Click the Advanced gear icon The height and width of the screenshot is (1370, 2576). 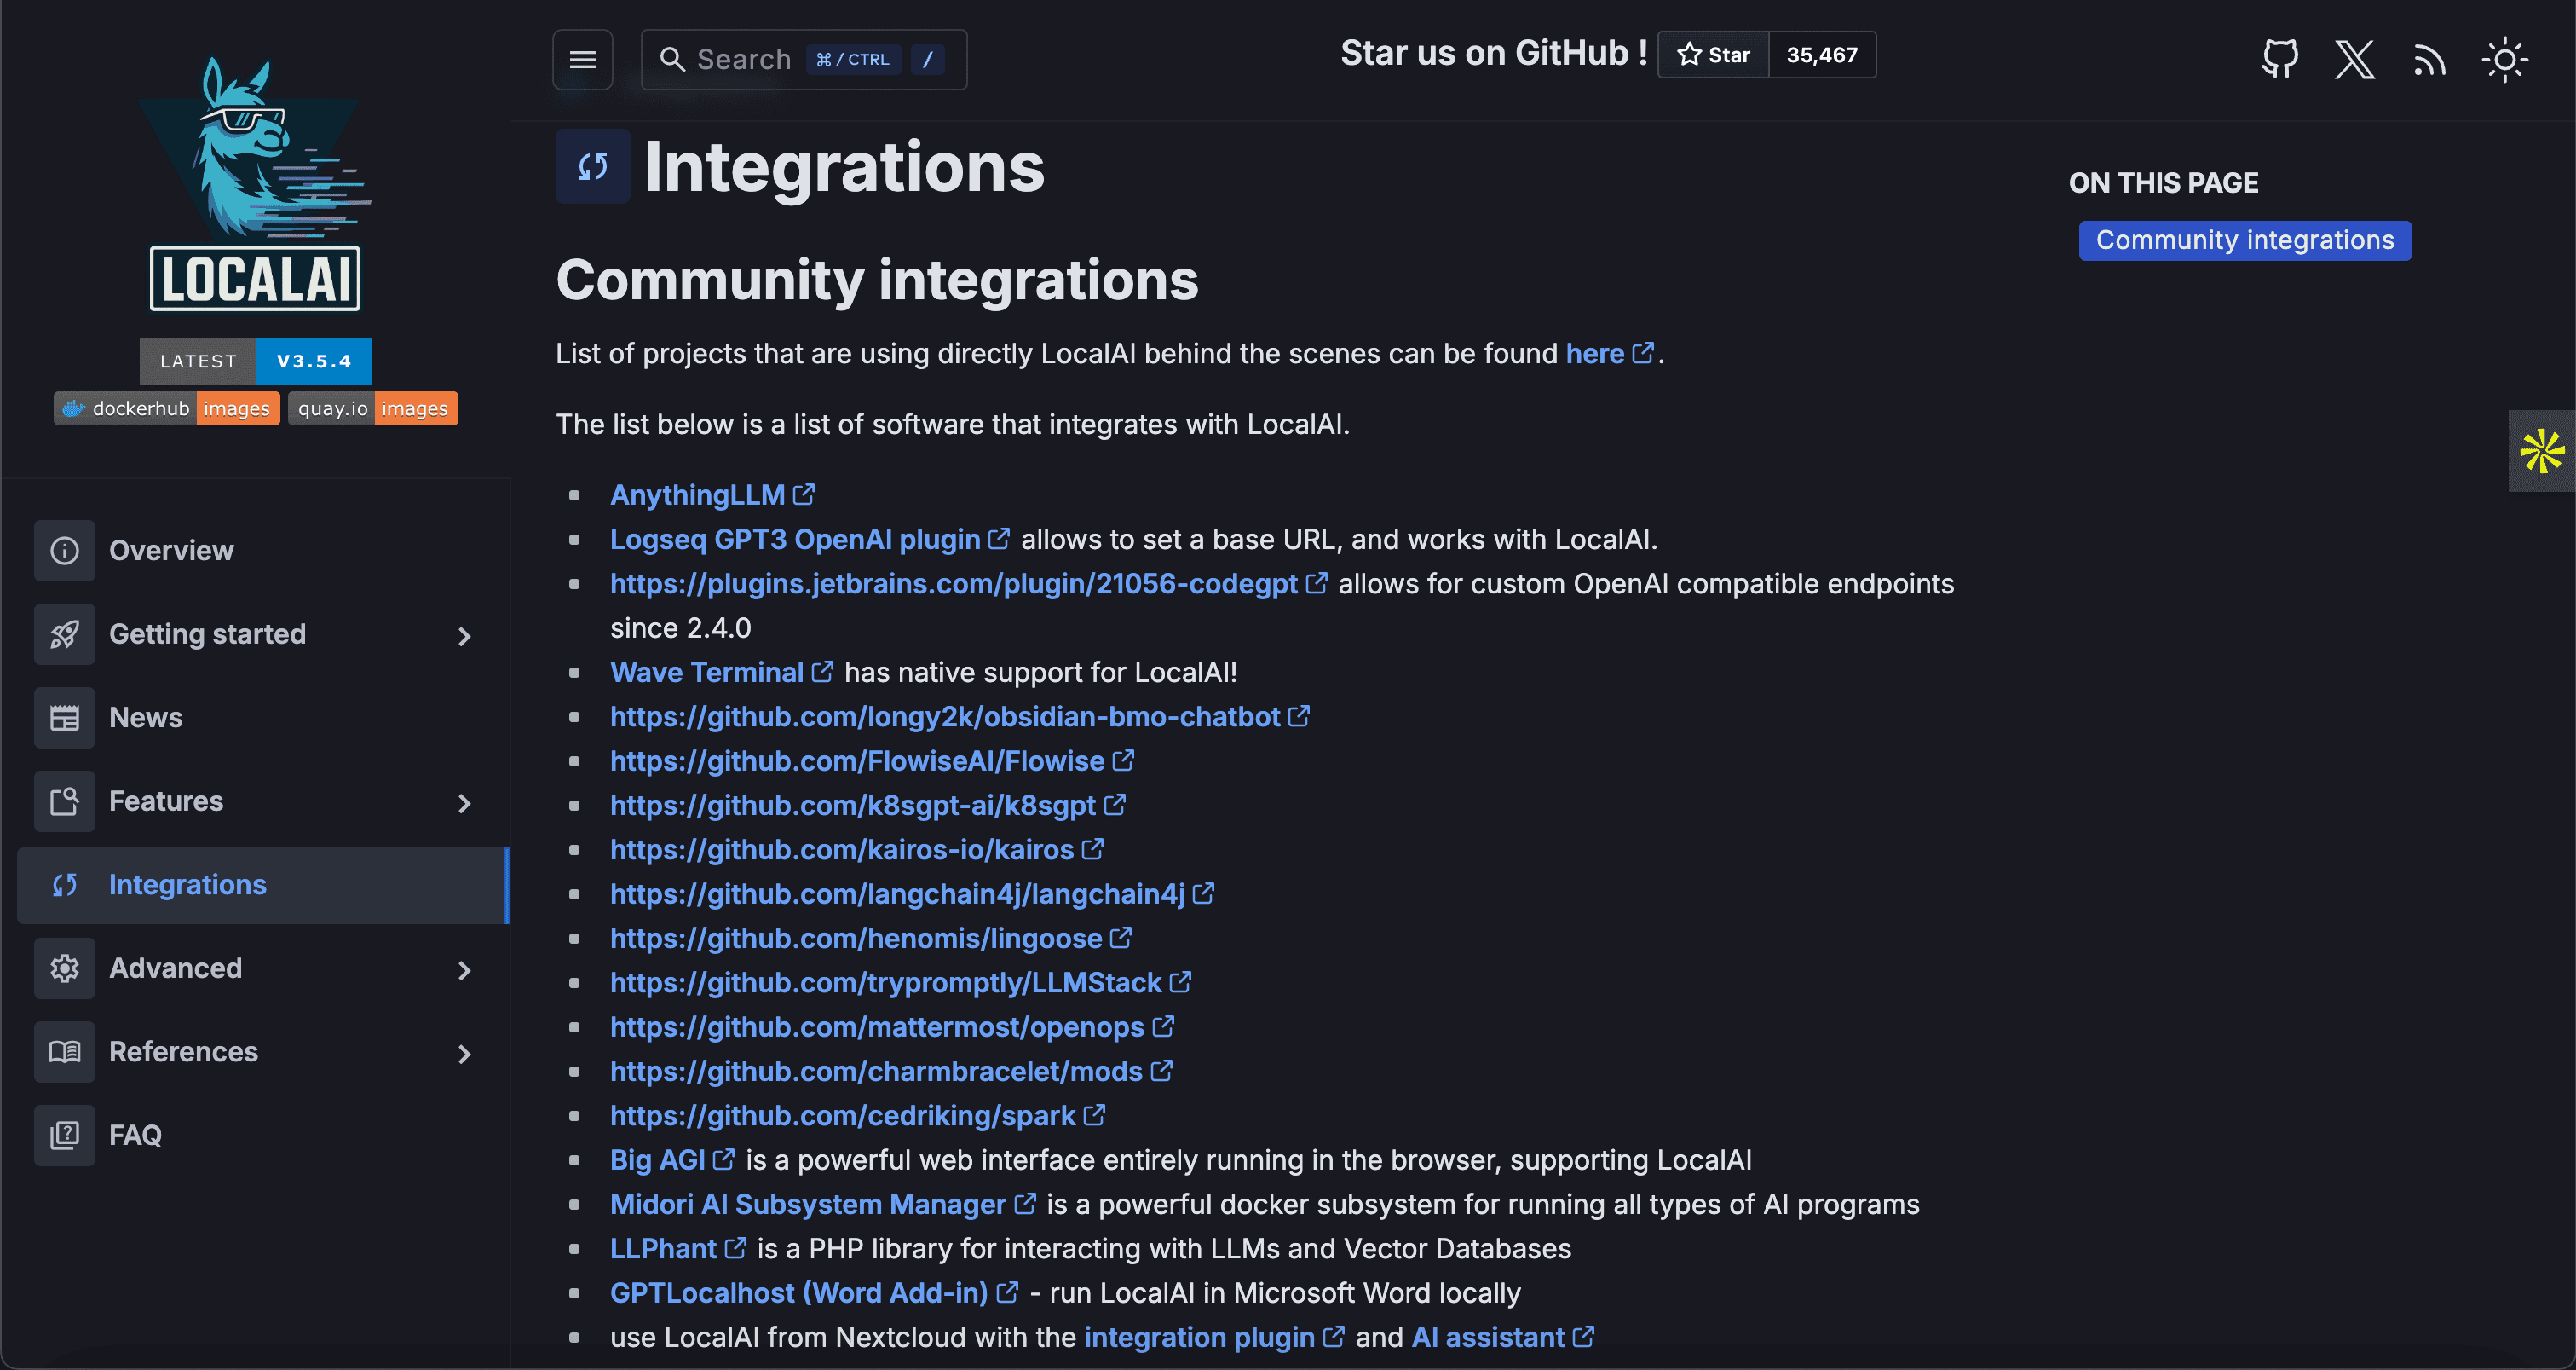pos(65,968)
